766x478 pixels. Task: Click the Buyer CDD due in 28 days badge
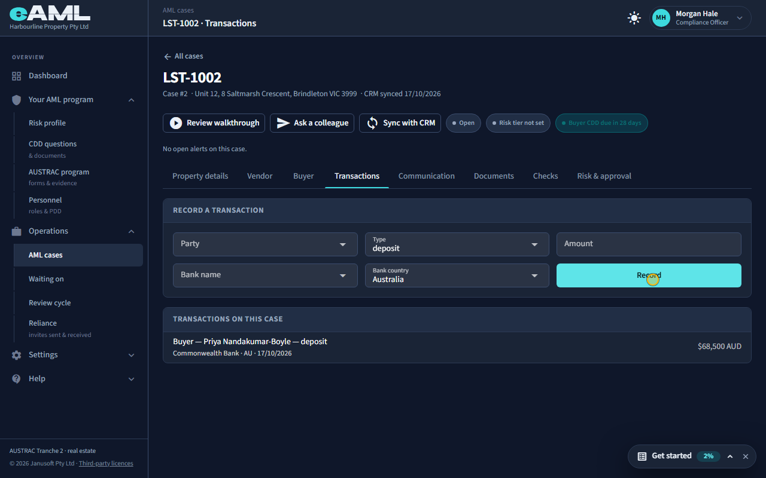point(601,123)
